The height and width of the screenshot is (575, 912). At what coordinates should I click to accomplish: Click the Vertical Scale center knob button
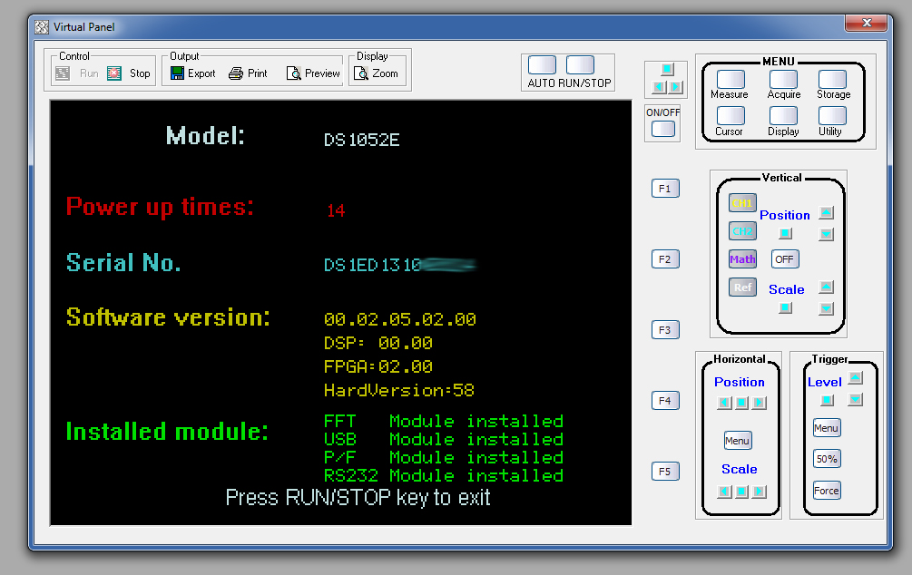click(x=785, y=307)
